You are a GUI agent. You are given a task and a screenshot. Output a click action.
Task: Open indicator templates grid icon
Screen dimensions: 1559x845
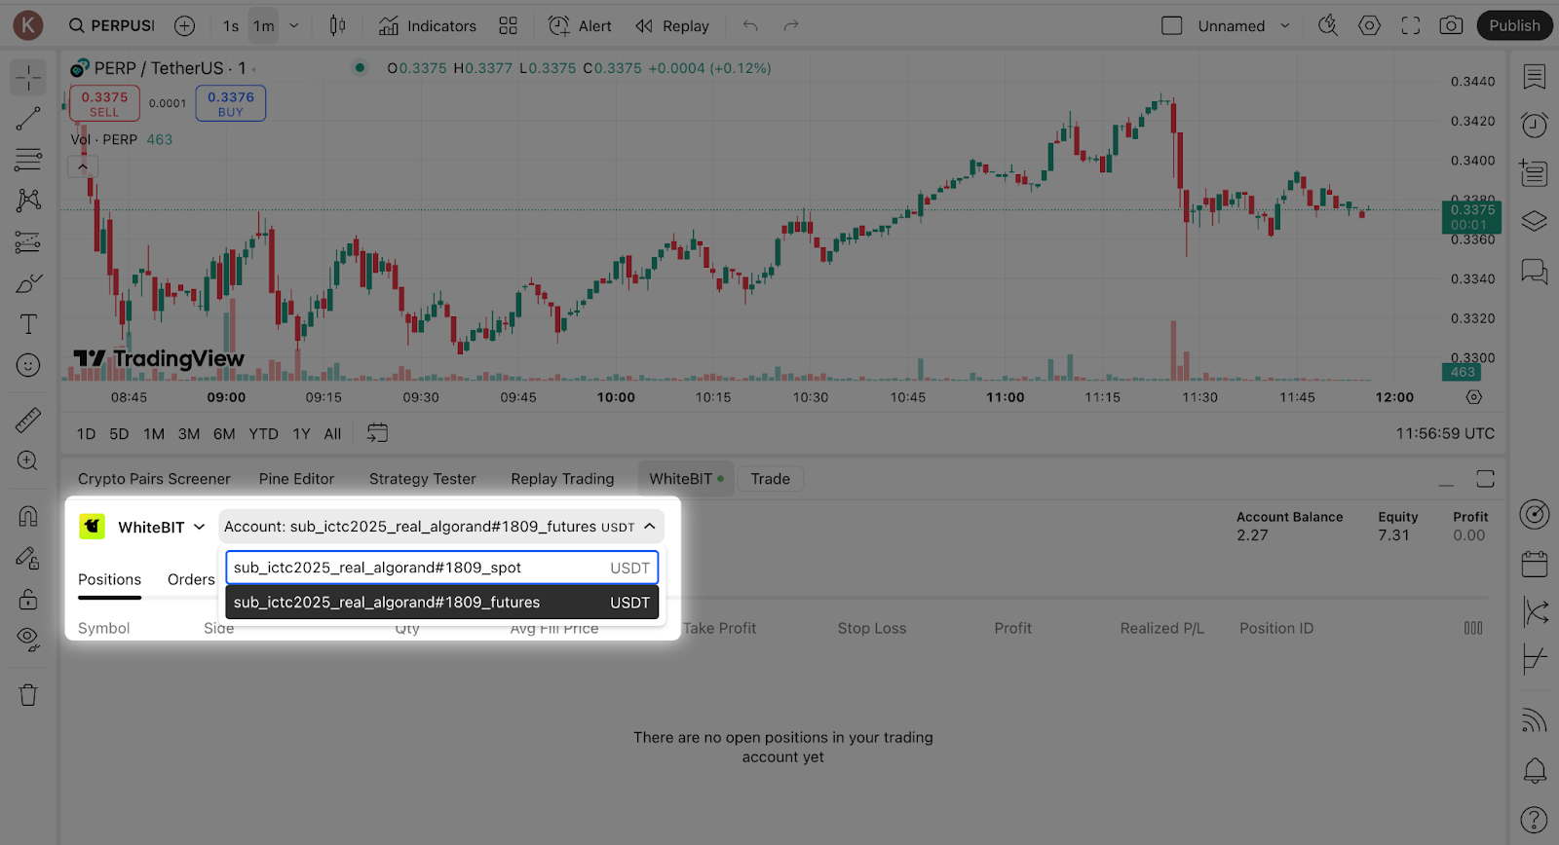(x=509, y=26)
